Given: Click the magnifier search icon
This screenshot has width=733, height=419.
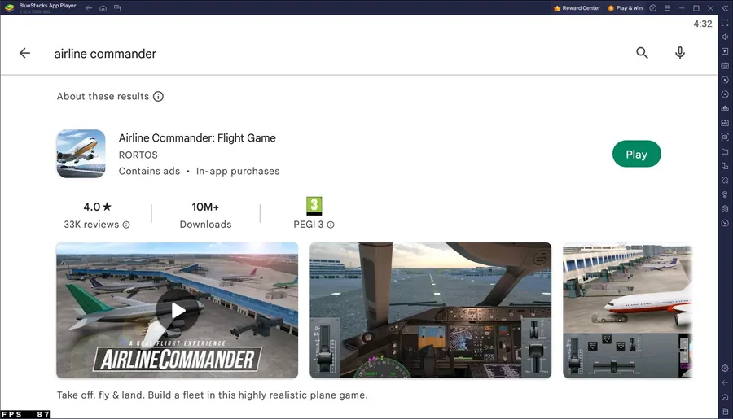Looking at the screenshot, I should pyautogui.click(x=642, y=53).
